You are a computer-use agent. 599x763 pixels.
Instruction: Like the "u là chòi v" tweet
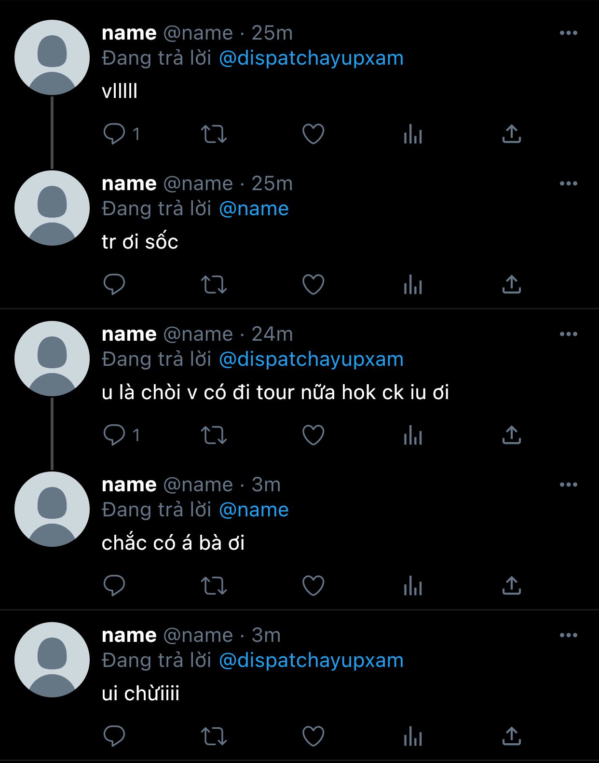(313, 435)
